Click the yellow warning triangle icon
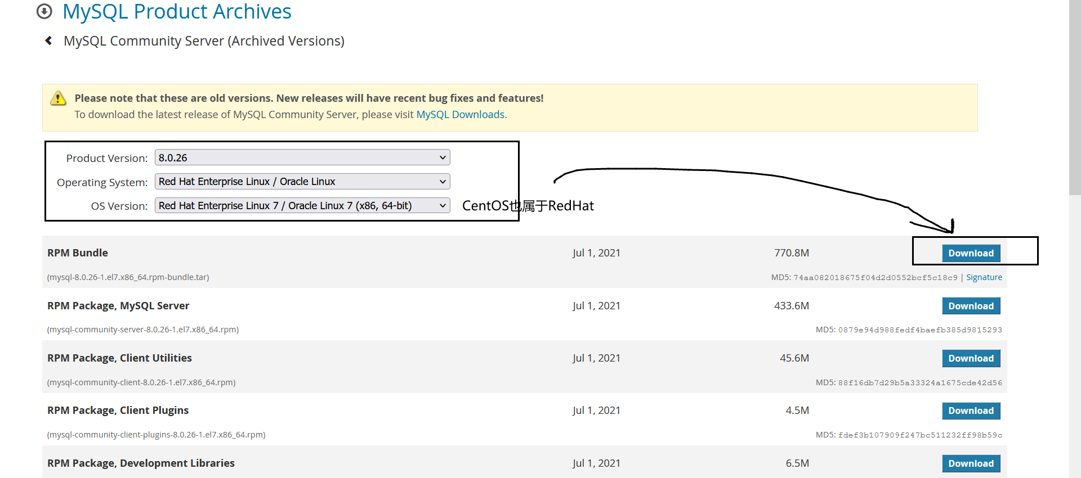1081x478 pixels. [x=58, y=98]
